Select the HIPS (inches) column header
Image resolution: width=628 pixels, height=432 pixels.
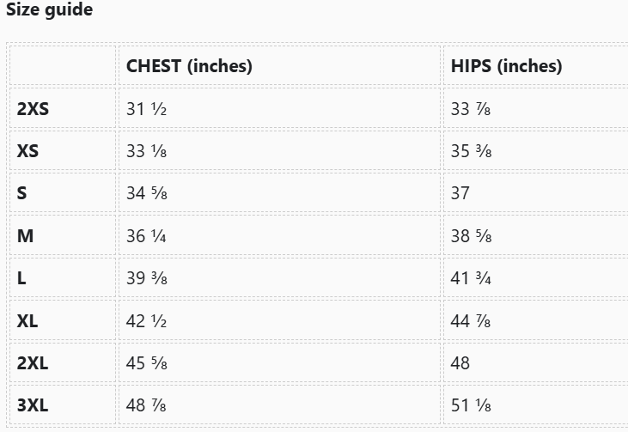506,66
